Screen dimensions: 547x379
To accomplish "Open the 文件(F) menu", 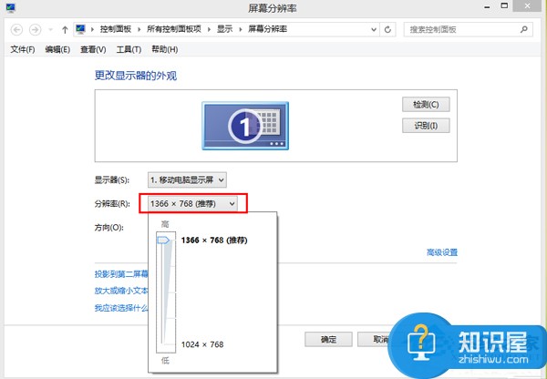I will click(x=23, y=49).
